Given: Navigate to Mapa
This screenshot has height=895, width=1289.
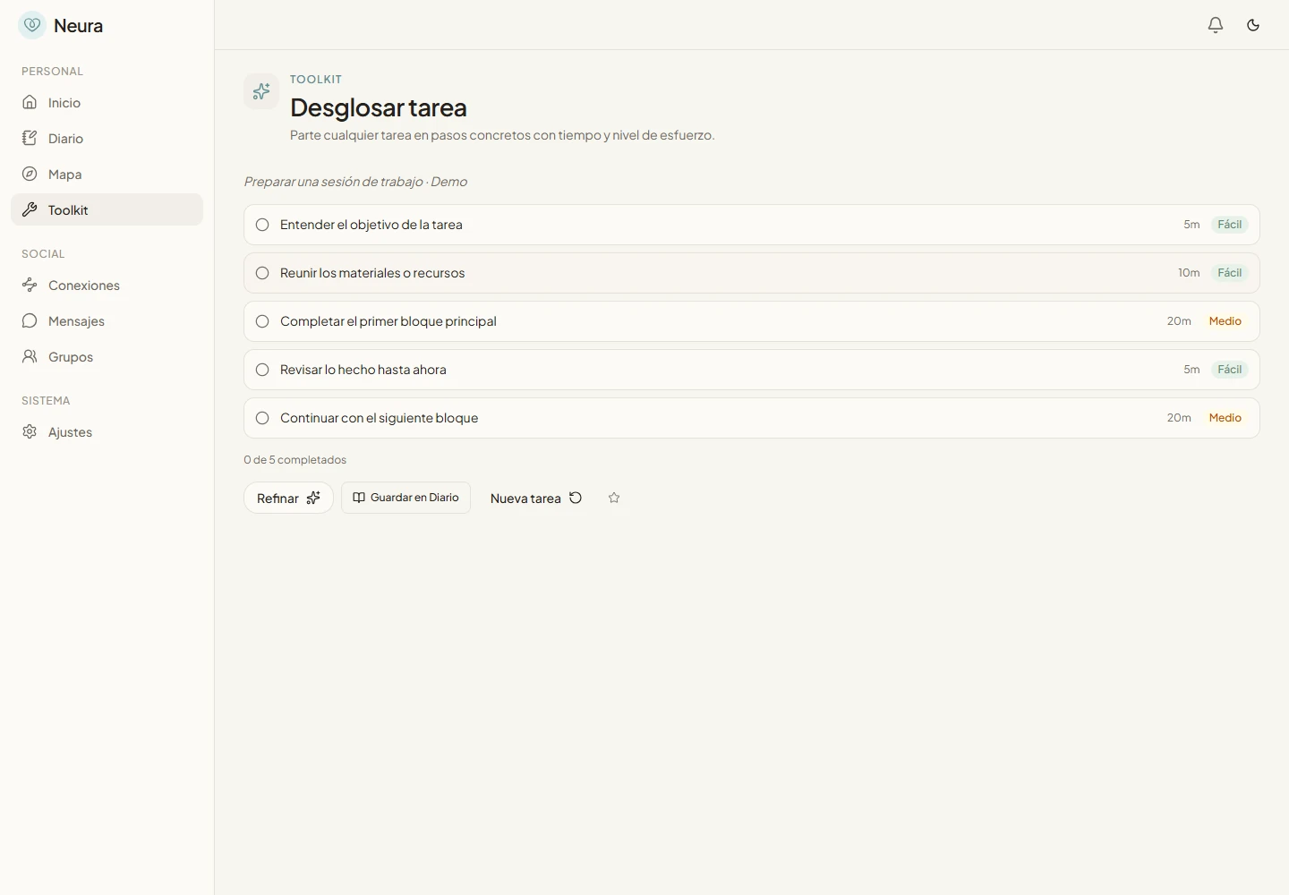Looking at the screenshot, I should (x=107, y=174).
